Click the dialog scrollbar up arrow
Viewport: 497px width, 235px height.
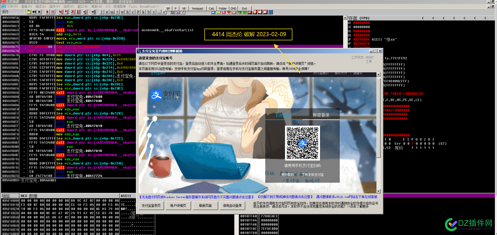coord(379,75)
